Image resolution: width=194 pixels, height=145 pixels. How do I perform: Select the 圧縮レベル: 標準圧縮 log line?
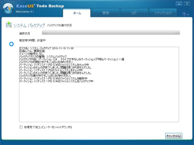[x=32, y=51]
